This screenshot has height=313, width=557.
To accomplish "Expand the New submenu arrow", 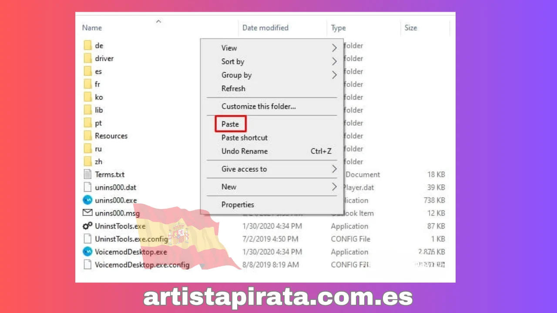I will [334, 186].
